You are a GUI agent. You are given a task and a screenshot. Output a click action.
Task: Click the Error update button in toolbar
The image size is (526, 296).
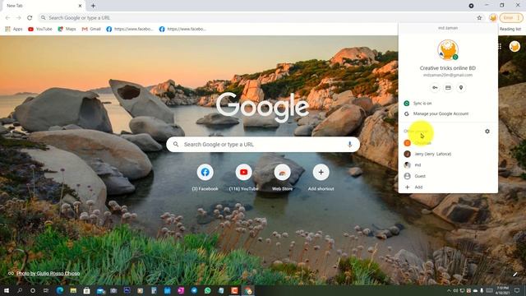point(511,18)
